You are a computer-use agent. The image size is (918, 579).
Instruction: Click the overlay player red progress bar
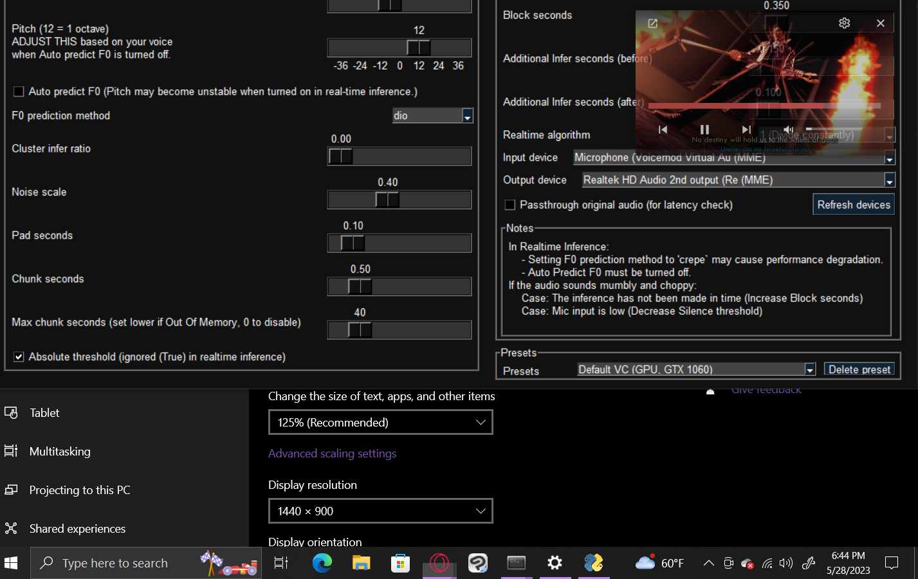click(764, 106)
